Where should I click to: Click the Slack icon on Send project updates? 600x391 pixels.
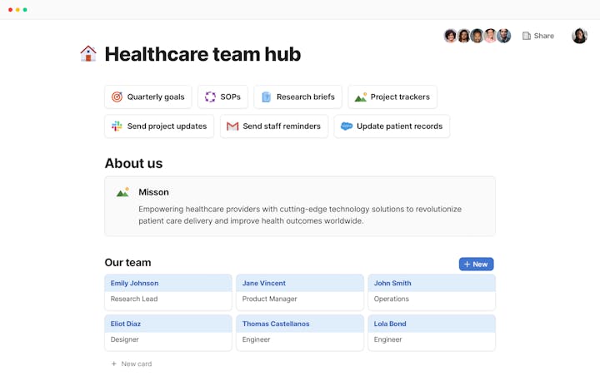click(117, 126)
